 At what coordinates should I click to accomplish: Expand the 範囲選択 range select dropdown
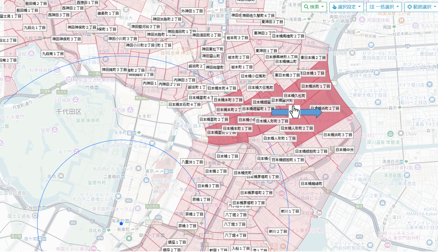(421, 7)
